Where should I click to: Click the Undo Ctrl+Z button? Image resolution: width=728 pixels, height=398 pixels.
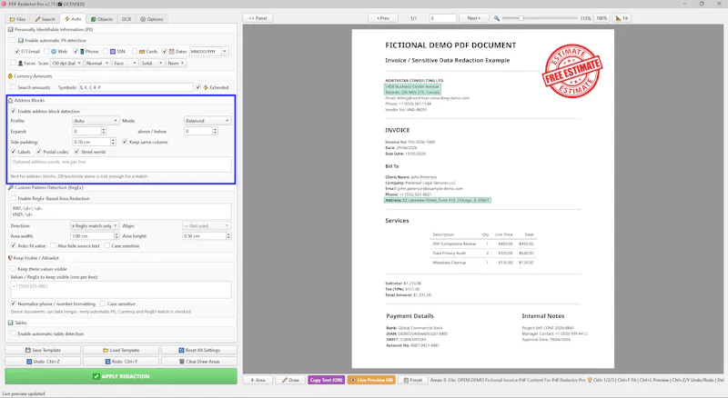click(x=43, y=362)
